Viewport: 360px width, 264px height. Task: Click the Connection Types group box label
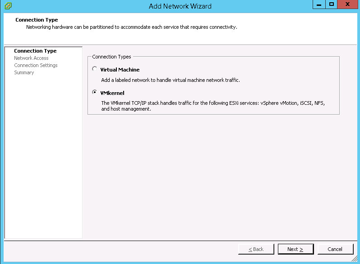pos(111,57)
